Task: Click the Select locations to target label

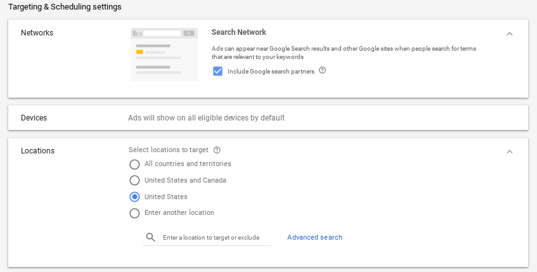Action: click(169, 150)
